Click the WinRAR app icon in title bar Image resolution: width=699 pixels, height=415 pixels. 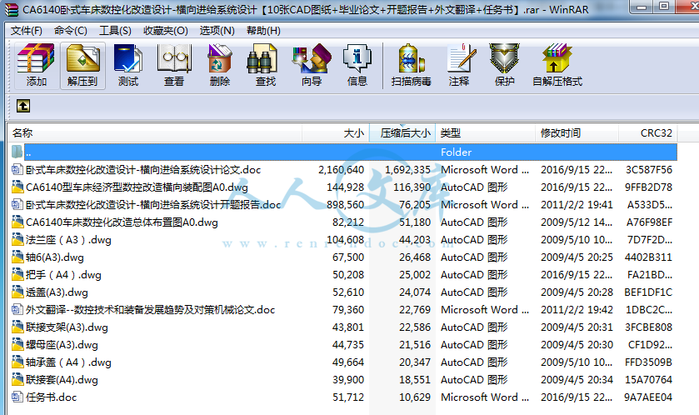[11, 9]
